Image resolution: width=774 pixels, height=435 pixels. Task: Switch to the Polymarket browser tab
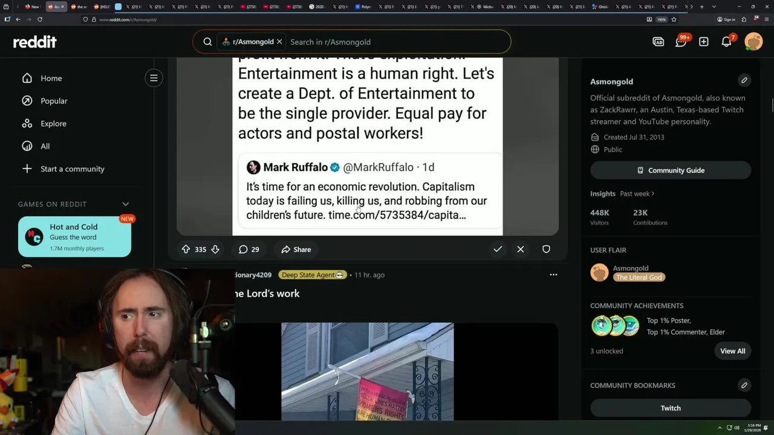coord(363,7)
